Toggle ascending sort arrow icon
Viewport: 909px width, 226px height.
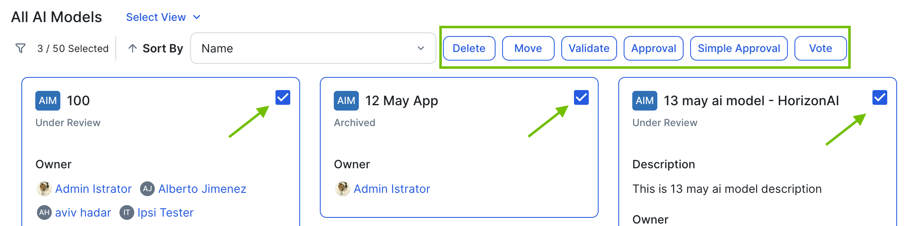coord(132,48)
